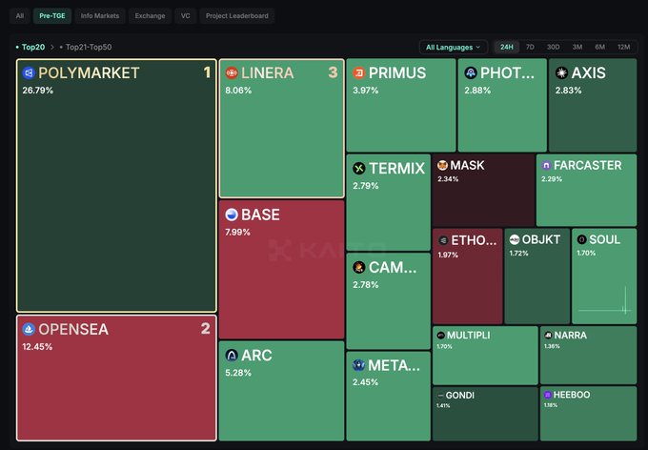Click the OpenSea logo icon
Screen dimensions: 648x450
click(29, 329)
